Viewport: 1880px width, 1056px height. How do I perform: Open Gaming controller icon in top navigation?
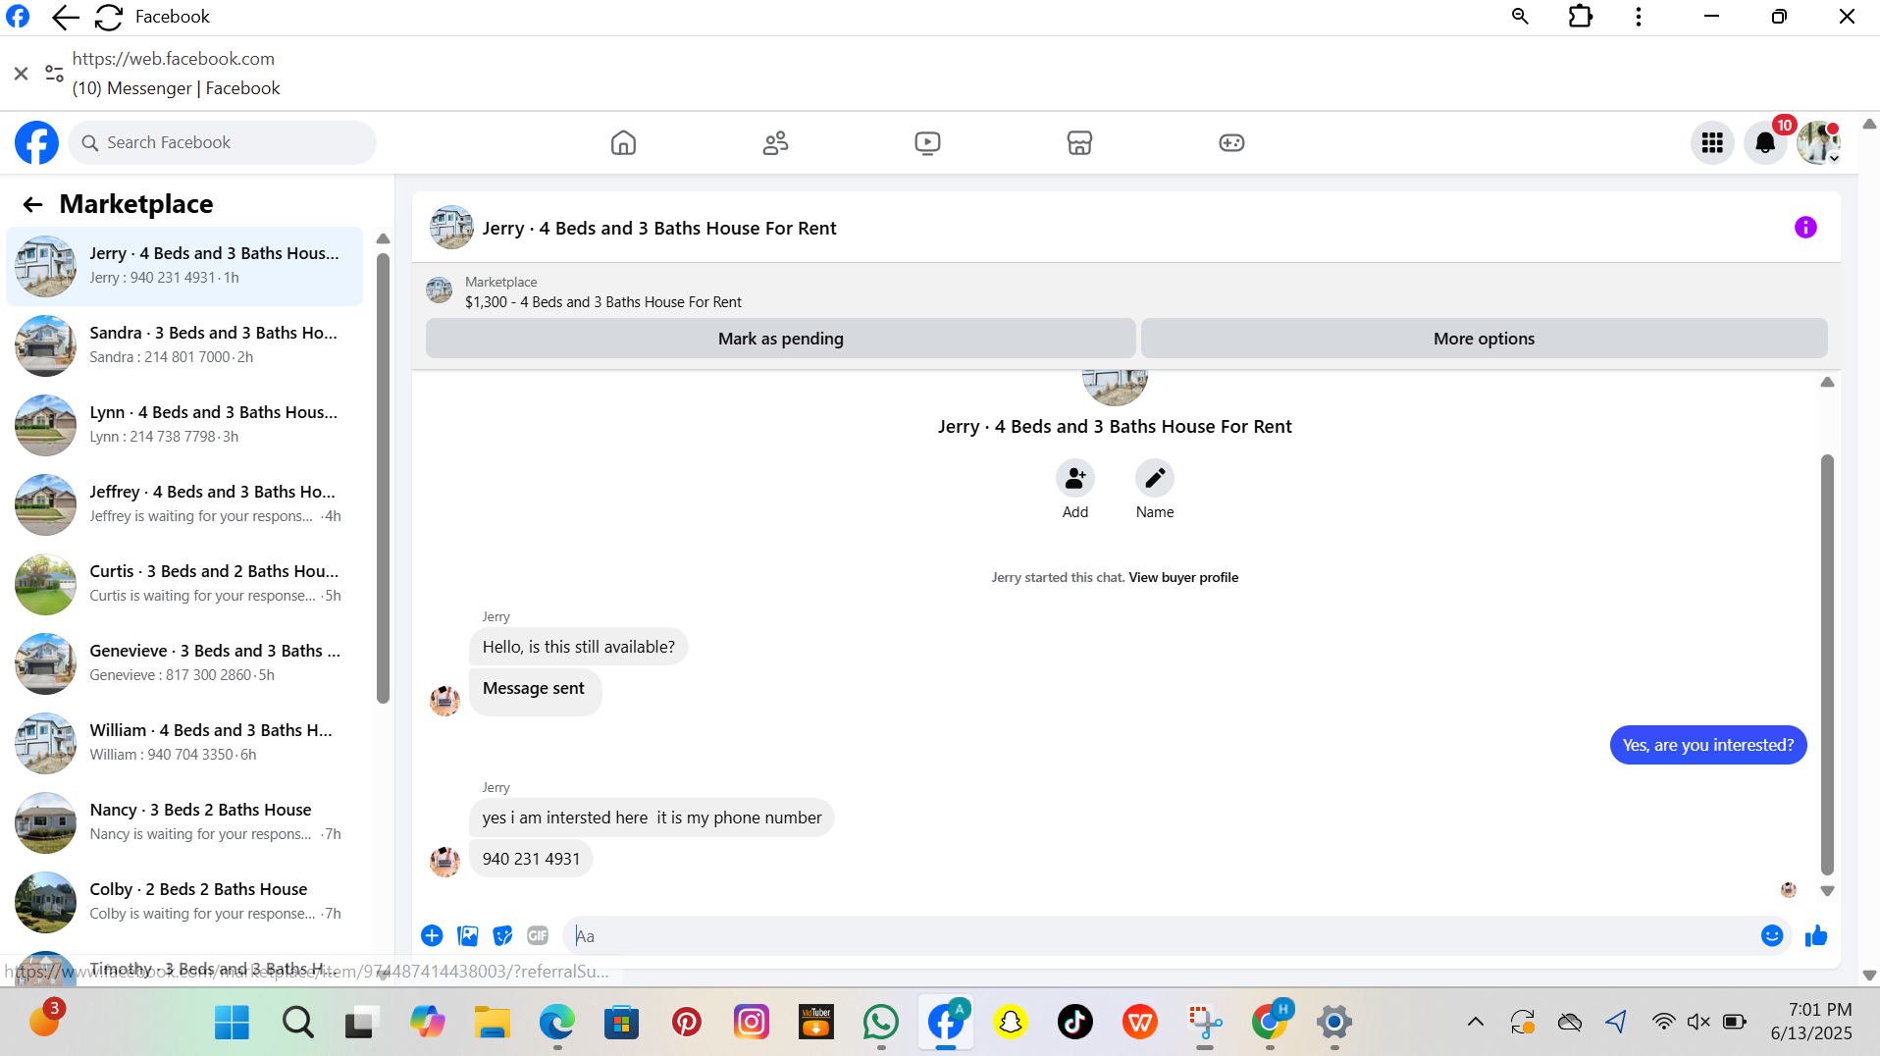[x=1231, y=143]
